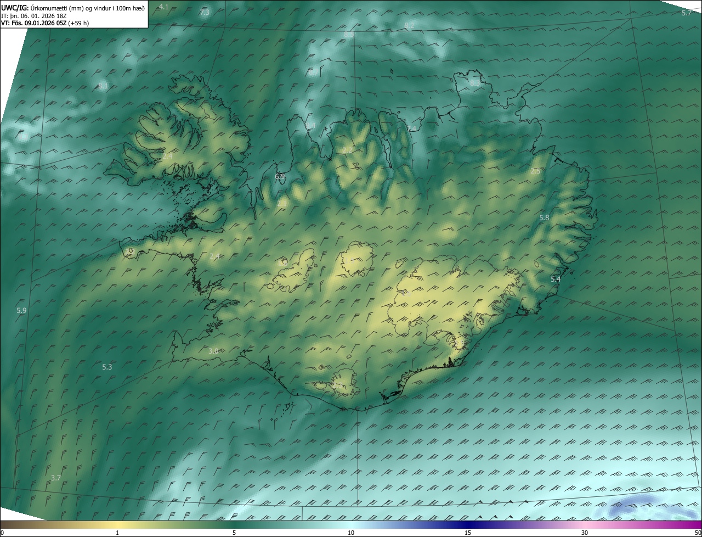Click the "6.9" value label on the map
The width and height of the screenshot is (702, 537).
pos(280,176)
